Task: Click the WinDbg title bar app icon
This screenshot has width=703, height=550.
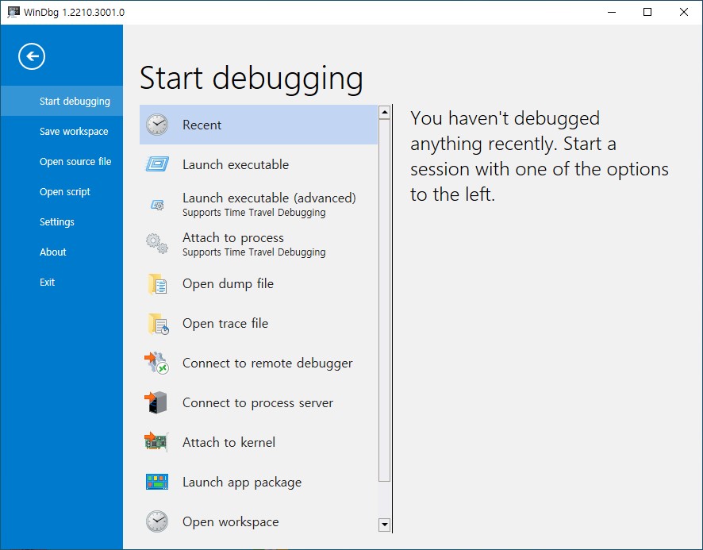Action: [x=13, y=12]
